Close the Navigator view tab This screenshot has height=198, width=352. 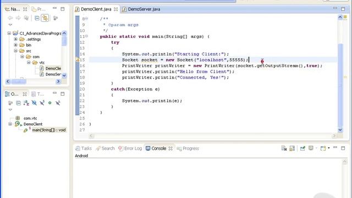click(25, 9)
